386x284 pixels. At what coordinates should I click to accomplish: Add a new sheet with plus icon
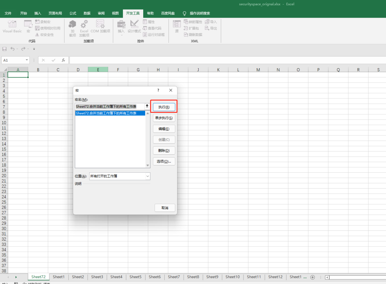(x=312, y=277)
